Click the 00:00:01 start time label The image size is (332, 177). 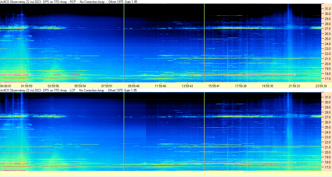coord(6,86)
